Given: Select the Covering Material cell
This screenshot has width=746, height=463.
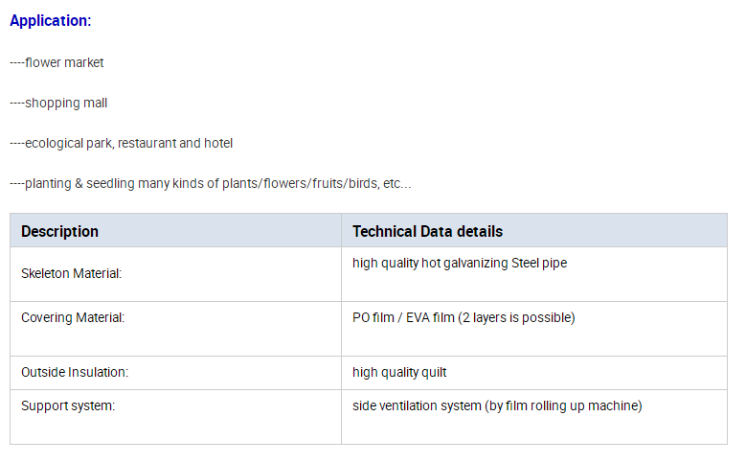Looking at the screenshot, I should [175, 329].
